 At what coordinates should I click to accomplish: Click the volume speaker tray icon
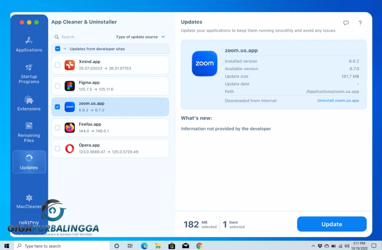pos(347,246)
